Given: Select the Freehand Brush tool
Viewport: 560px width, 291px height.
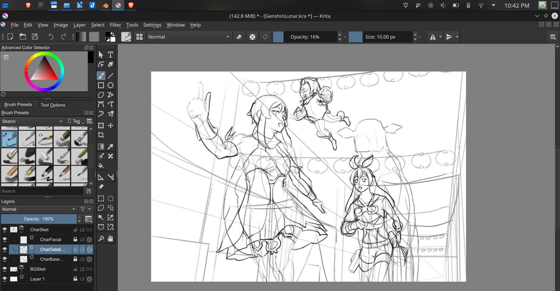Looking at the screenshot, I should 101,75.
